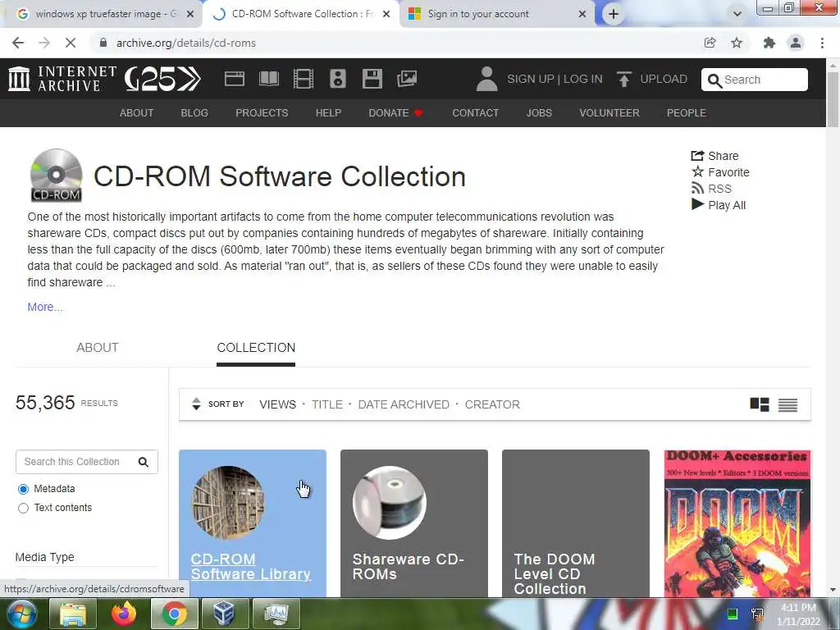The width and height of the screenshot is (840, 630).
Task: Switch to the COLLECTION tab
Action: click(256, 348)
